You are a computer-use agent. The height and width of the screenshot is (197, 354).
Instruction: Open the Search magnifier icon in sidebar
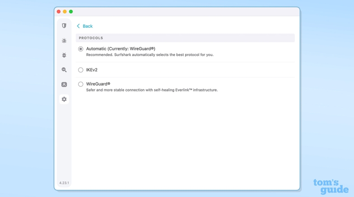[64, 70]
